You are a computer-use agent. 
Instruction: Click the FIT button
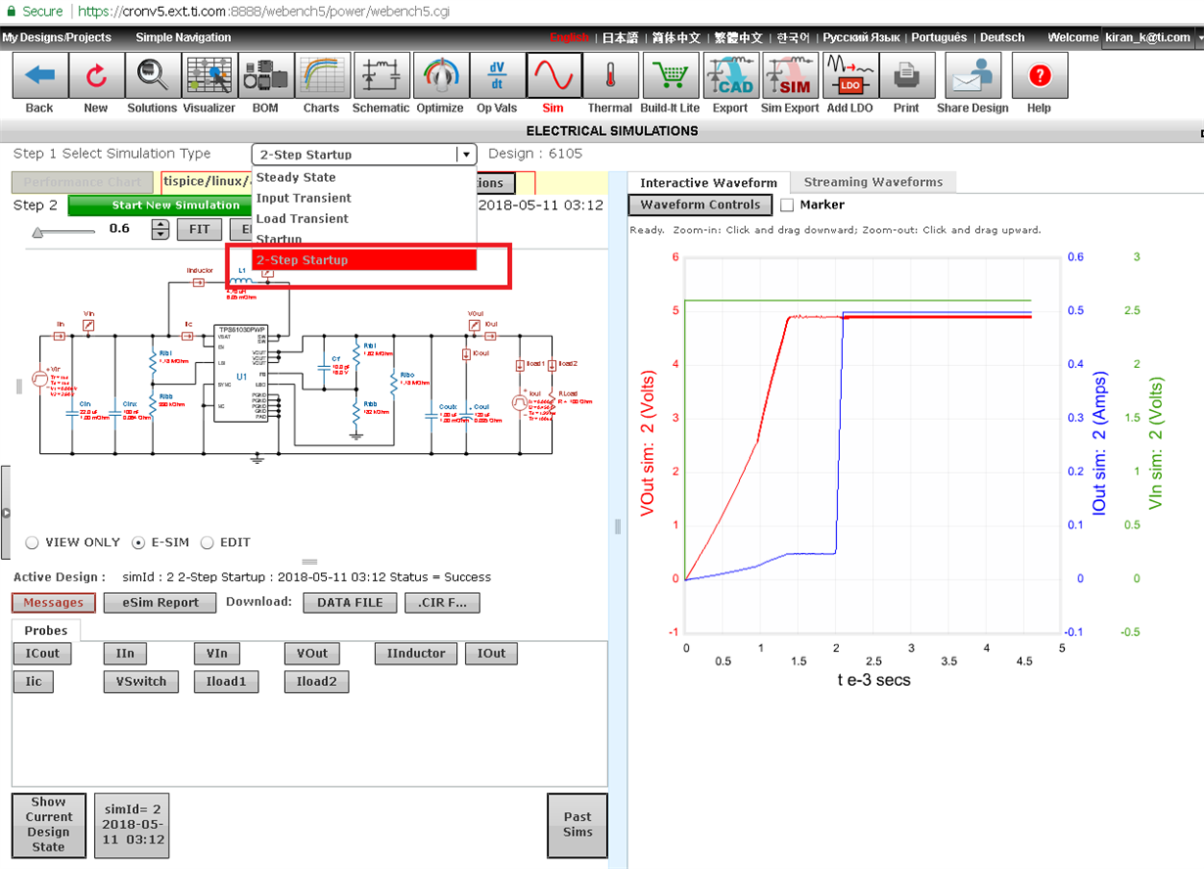point(199,229)
